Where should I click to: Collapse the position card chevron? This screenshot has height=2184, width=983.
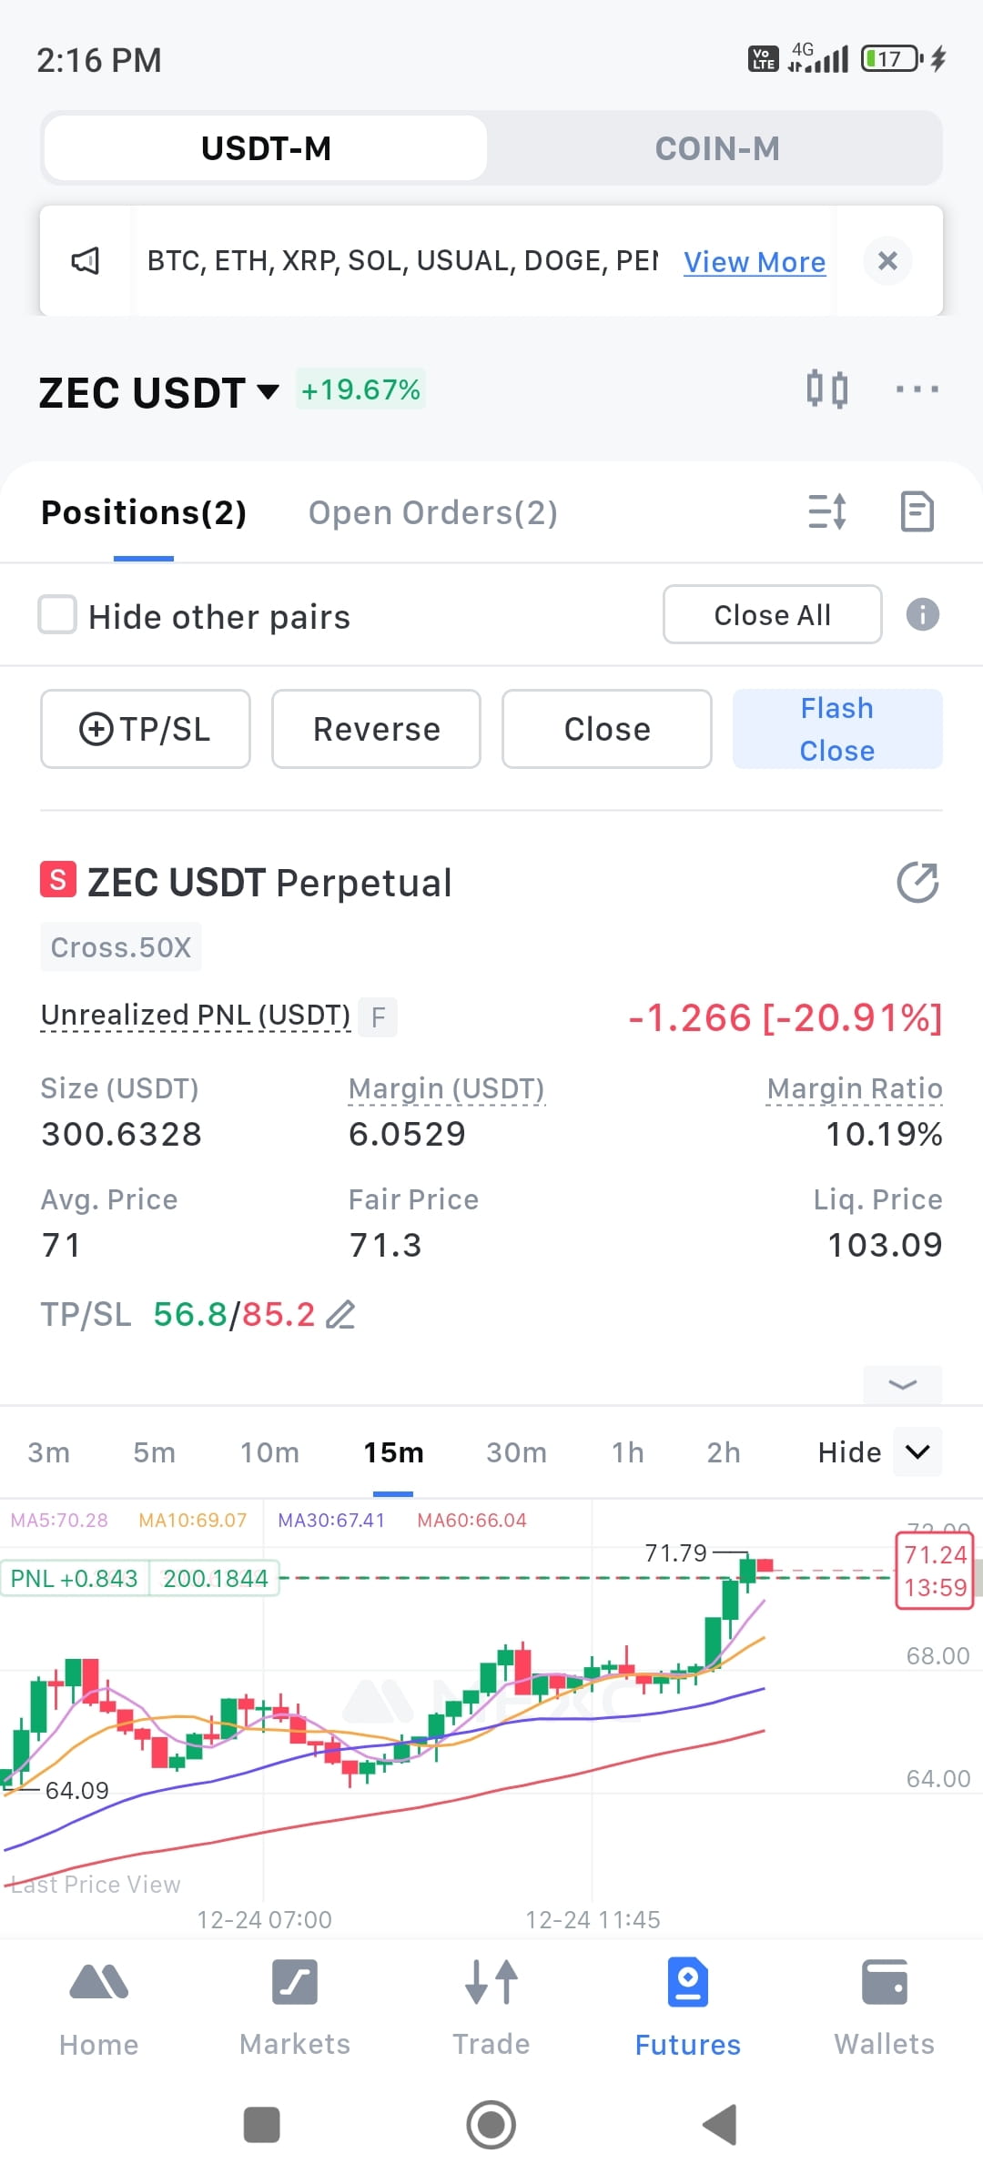(x=902, y=1385)
